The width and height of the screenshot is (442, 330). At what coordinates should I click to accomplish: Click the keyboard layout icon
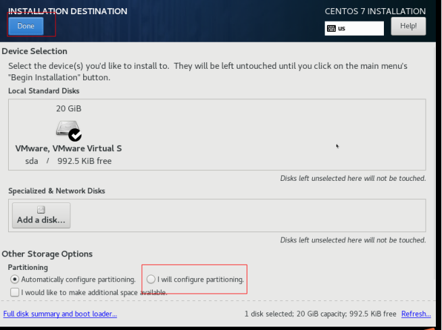click(x=331, y=28)
